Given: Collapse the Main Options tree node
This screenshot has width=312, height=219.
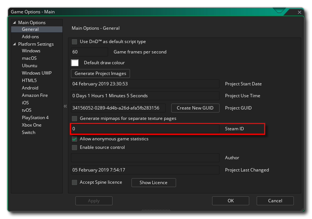Looking at the screenshot, I should (x=14, y=23).
